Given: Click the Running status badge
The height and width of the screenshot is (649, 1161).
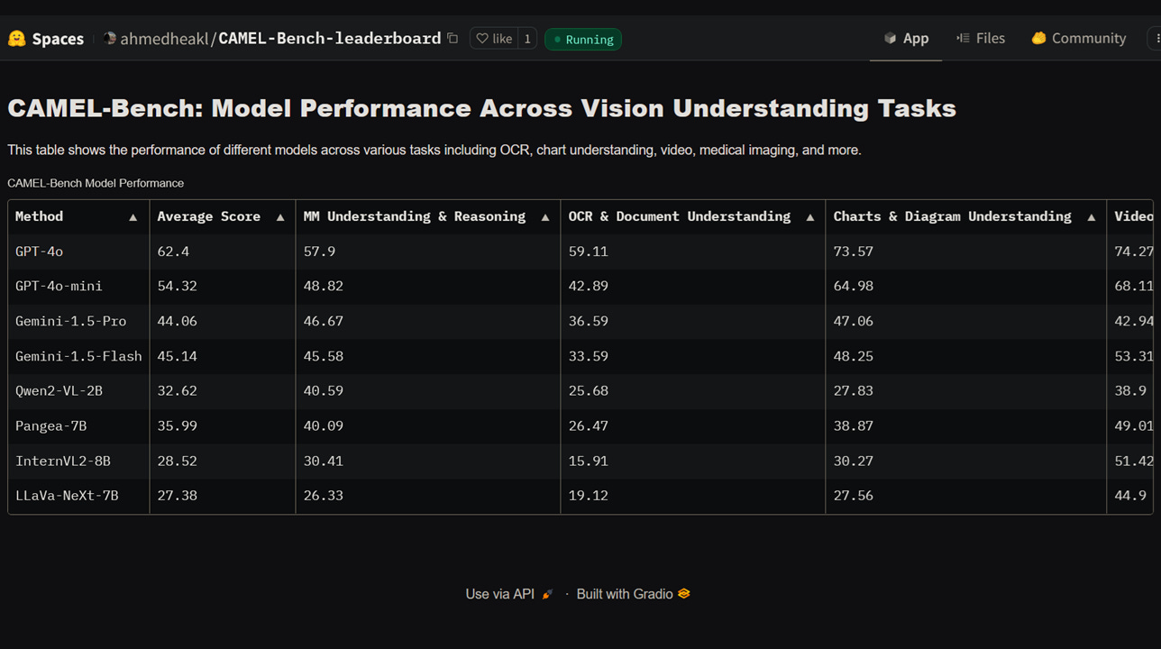Looking at the screenshot, I should pos(583,40).
